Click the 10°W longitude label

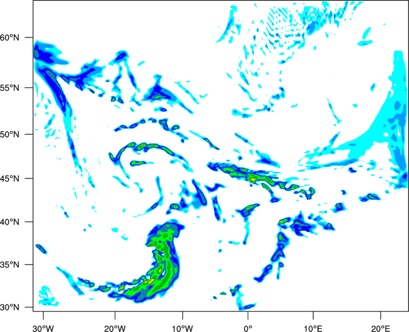pyautogui.click(x=183, y=328)
